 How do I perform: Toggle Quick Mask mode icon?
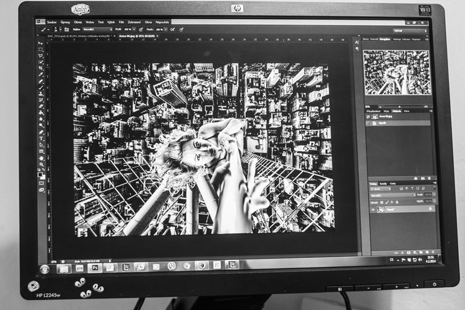tap(42, 183)
